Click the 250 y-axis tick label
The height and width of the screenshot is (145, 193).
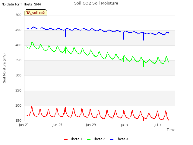pyautogui.click(x=18, y=91)
